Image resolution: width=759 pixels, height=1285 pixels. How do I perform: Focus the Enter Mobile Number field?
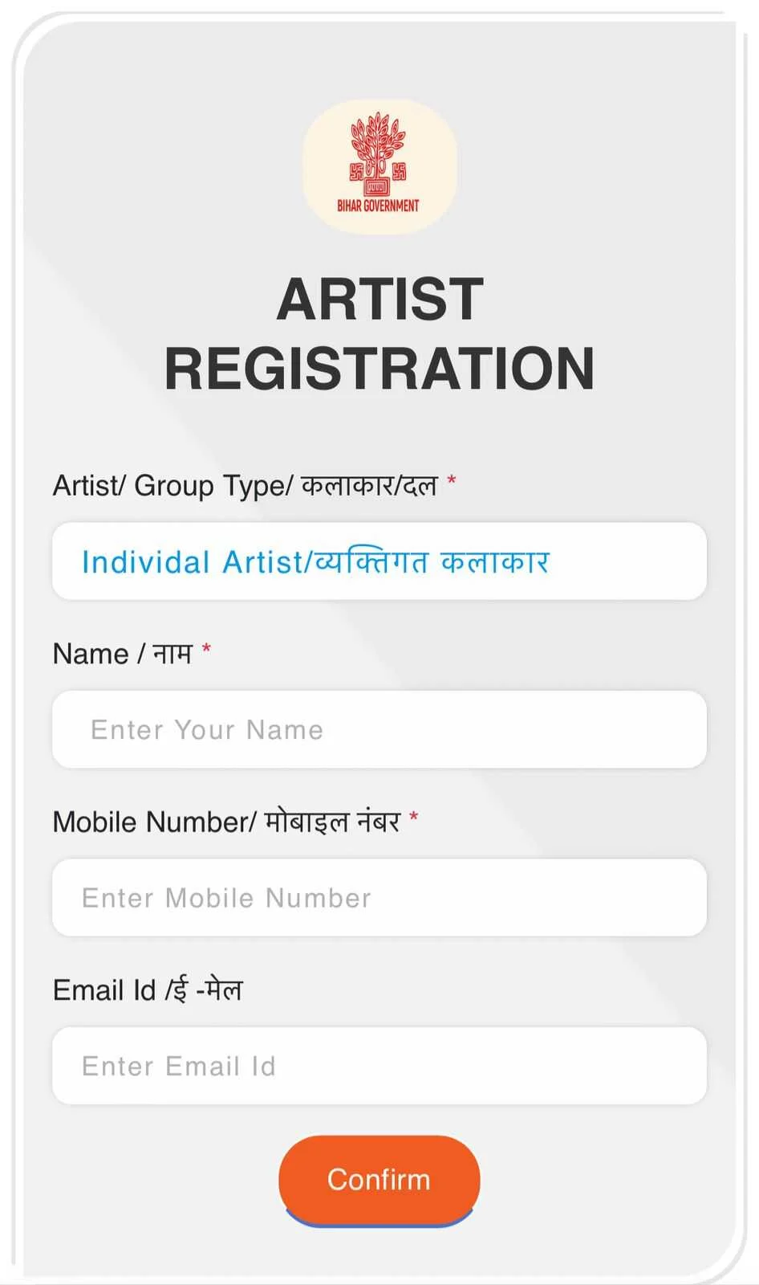coord(379,897)
